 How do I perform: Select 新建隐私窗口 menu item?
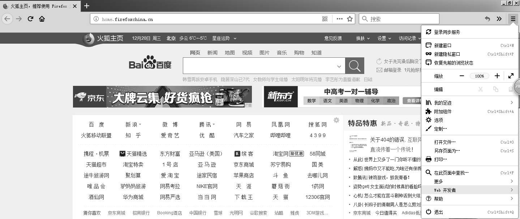[x=470, y=54]
